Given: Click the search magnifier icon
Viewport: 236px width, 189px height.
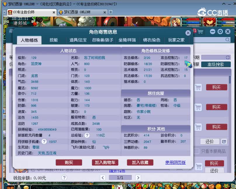Looking at the screenshot, I should tap(228, 40).
